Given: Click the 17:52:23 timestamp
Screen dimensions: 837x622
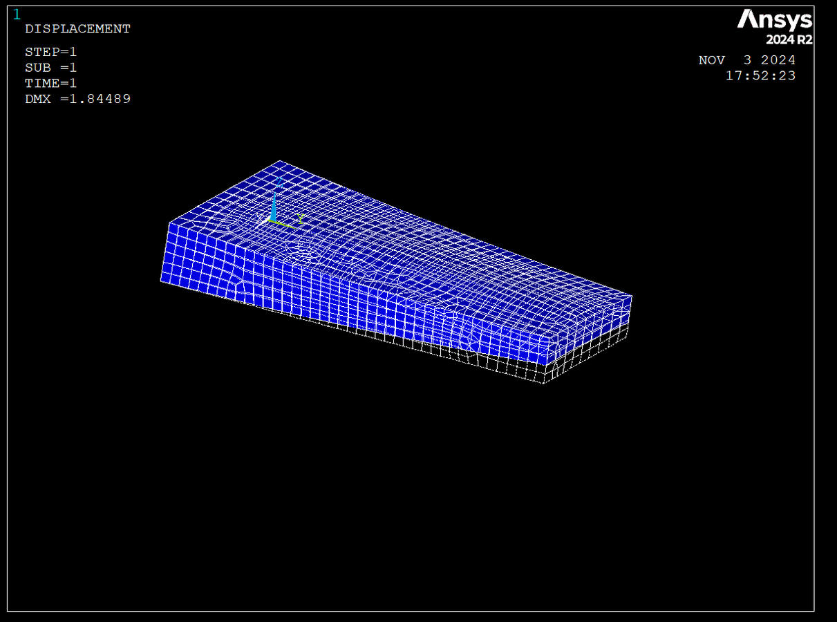Looking at the screenshot, I should tap(760, 76).
